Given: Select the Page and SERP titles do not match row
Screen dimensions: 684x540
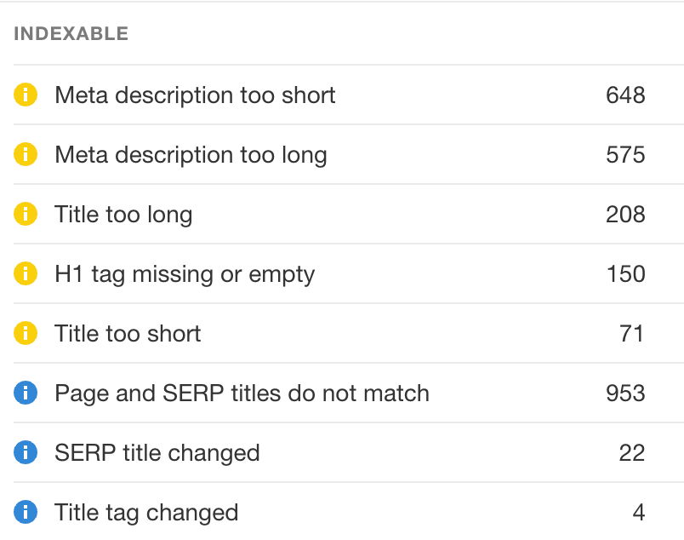Looking at the screenshot, I should coord(242,394).
